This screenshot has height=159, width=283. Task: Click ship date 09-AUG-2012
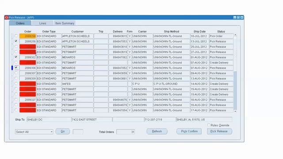tap(199, 73)
